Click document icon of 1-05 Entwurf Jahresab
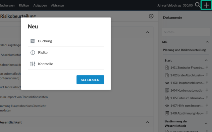 coord(167,98)
